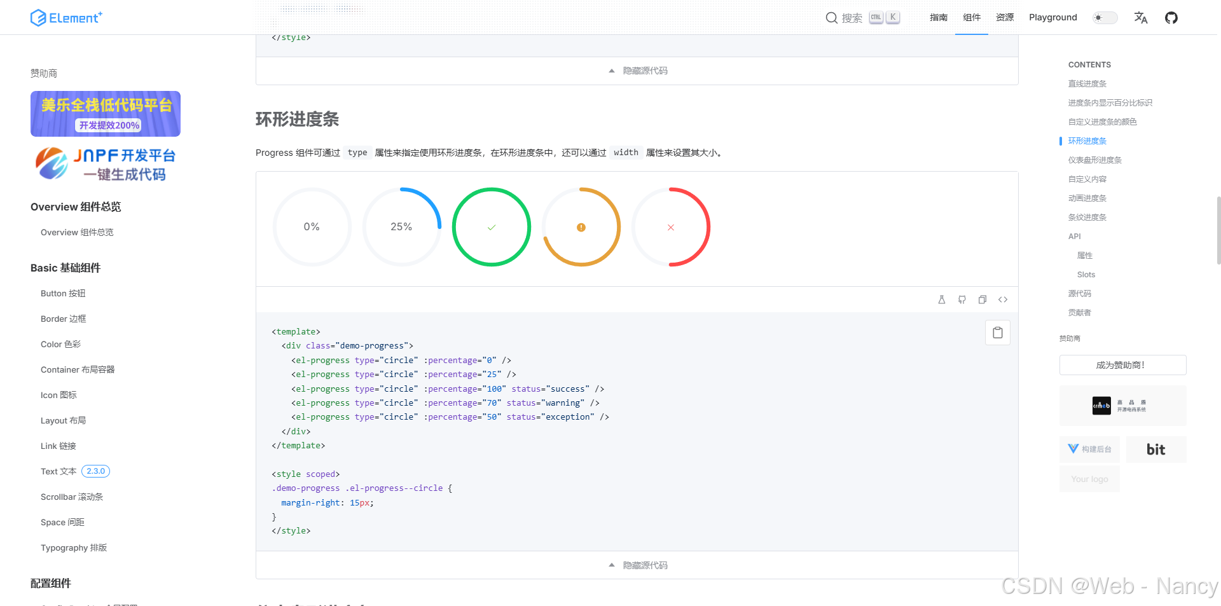Viewport: 1221px width, 606px height.
Task: Copy the demo source code icon
Action: pos(983,300)
